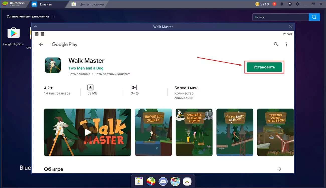
Task: Click the Более 1 млн downloads text
Action: pos(186,88)
